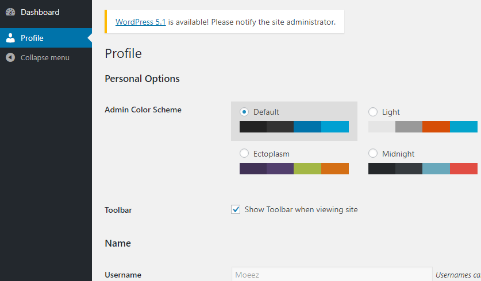This screenshot has height=281, width=481.
Task: Select the Ectoplasm color scheme radio
Action: pos(244,153)
